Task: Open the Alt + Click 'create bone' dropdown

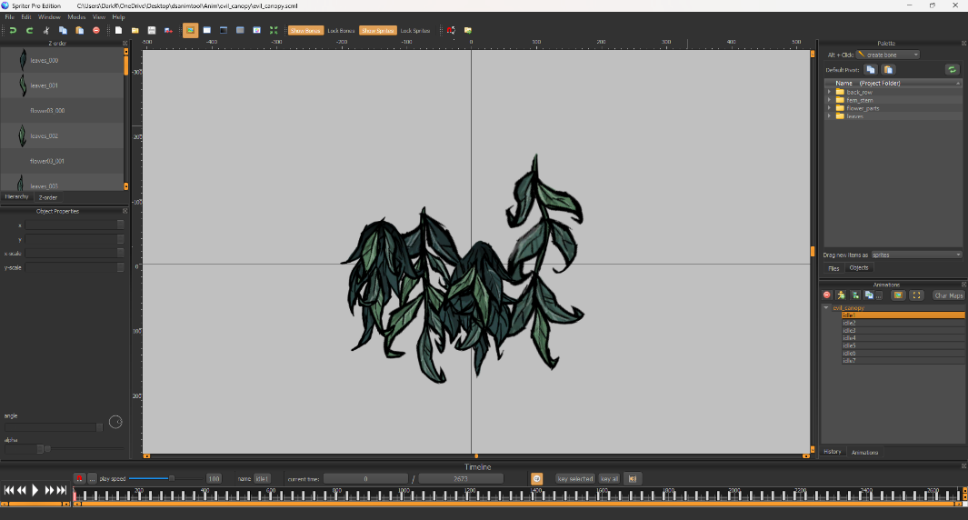Action: click(x=888, y=55)
